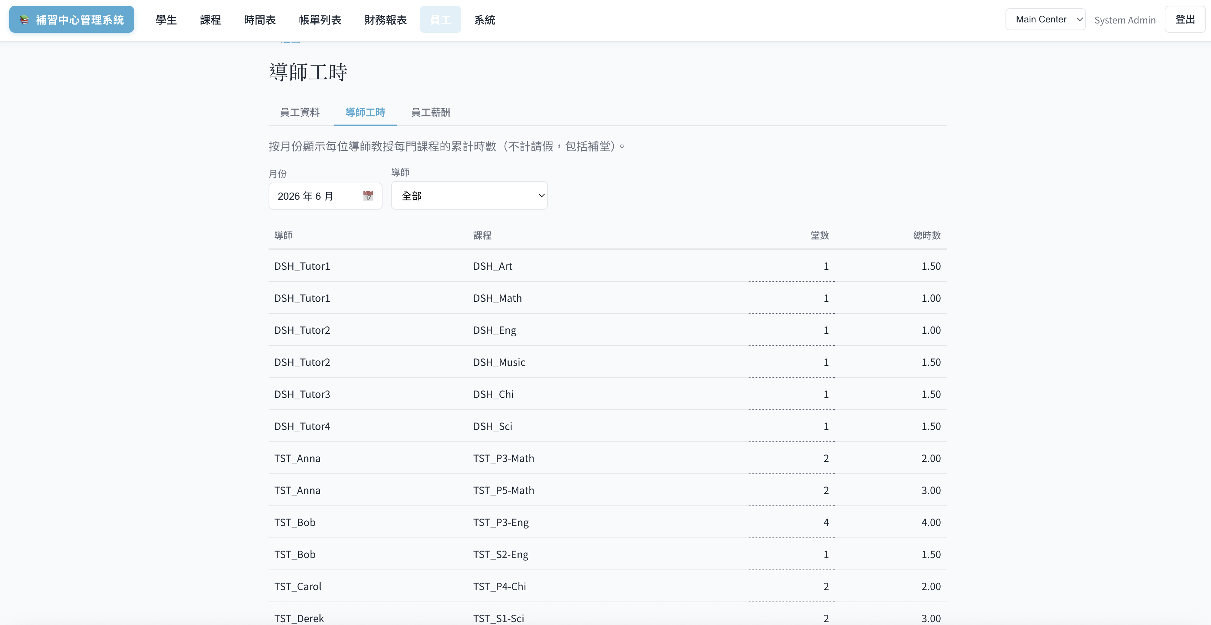Click the 堂數 value 4 for TST_P3-Eng
The height and width of the screenshot is (625, 1211).
click(826, 522)
